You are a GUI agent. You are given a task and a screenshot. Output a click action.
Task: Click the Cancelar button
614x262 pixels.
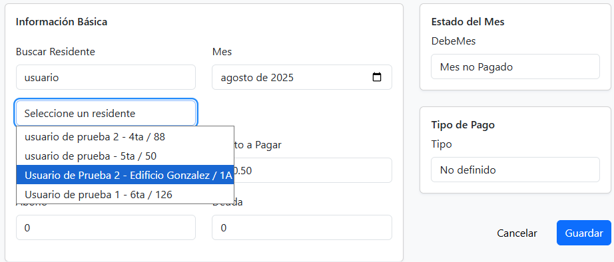[517, 233]
